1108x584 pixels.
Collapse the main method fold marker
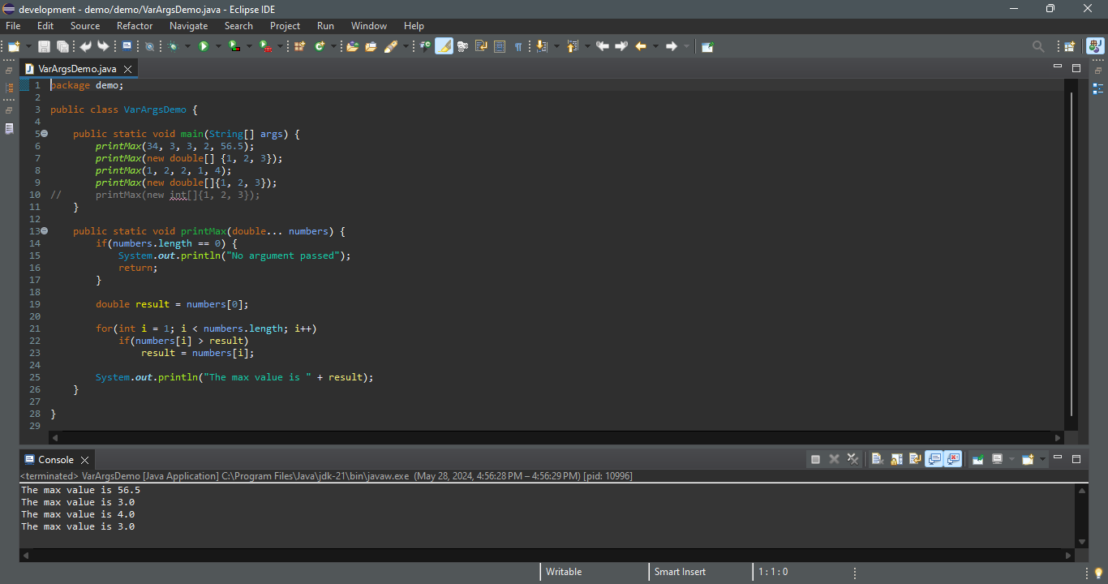click(45, 134)
